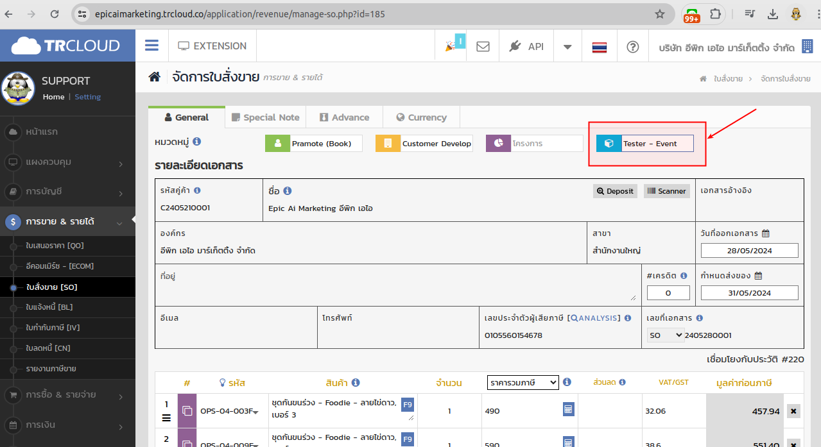This screenshot has width=821, height=447.
Task: Click info icon beside สินค้า header
Action: pyautogui.click(x=356, y=383)
